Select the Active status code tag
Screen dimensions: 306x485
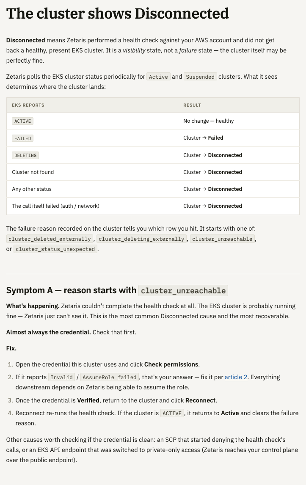(x=158, y=77)
